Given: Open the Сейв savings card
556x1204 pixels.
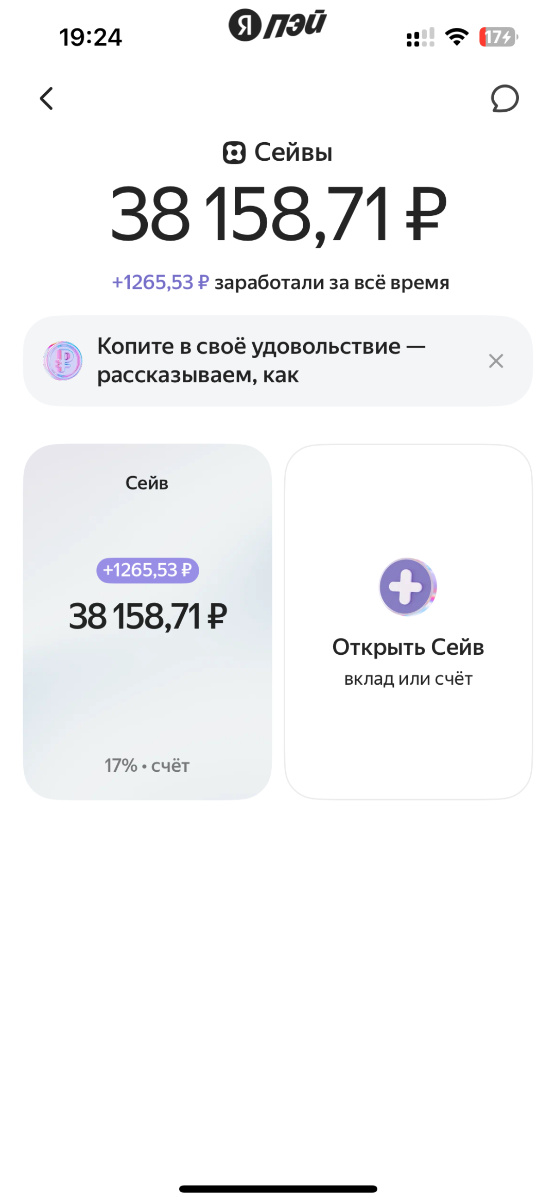Looking at the screenshot, I should [x=147, y=618].
